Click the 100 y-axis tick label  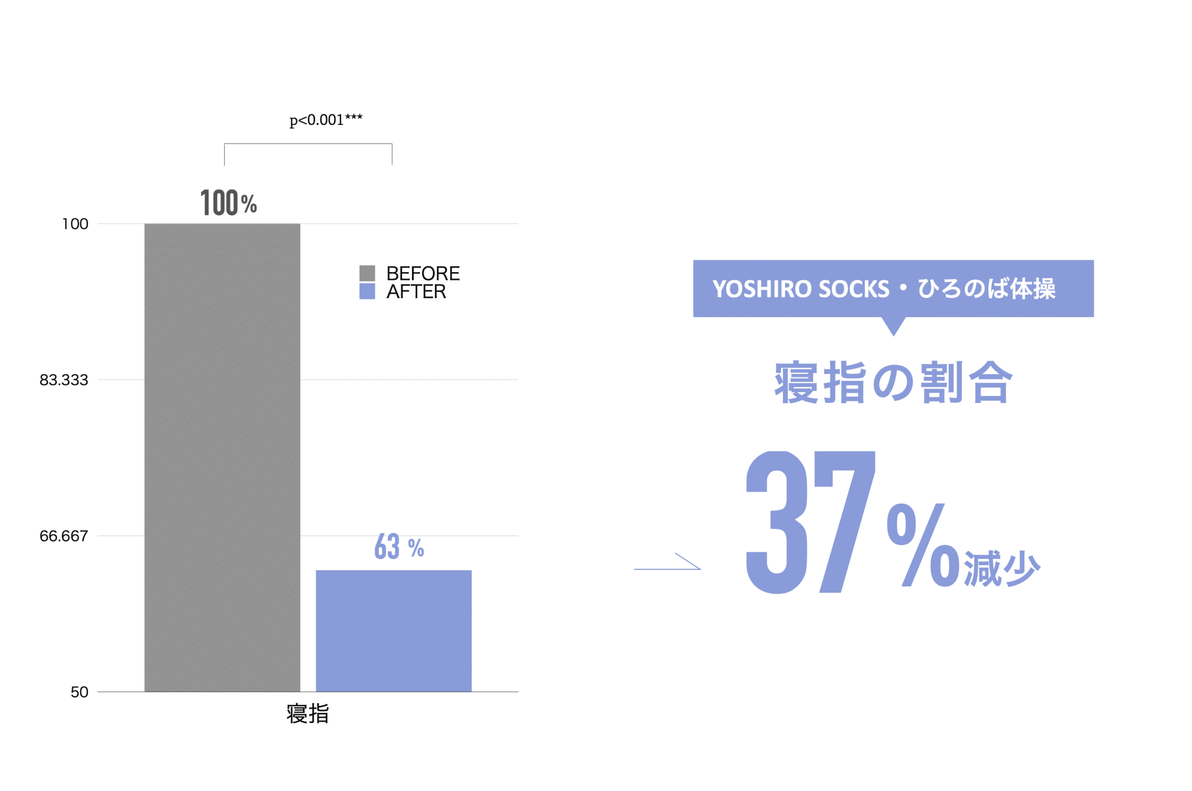point(75,224)
